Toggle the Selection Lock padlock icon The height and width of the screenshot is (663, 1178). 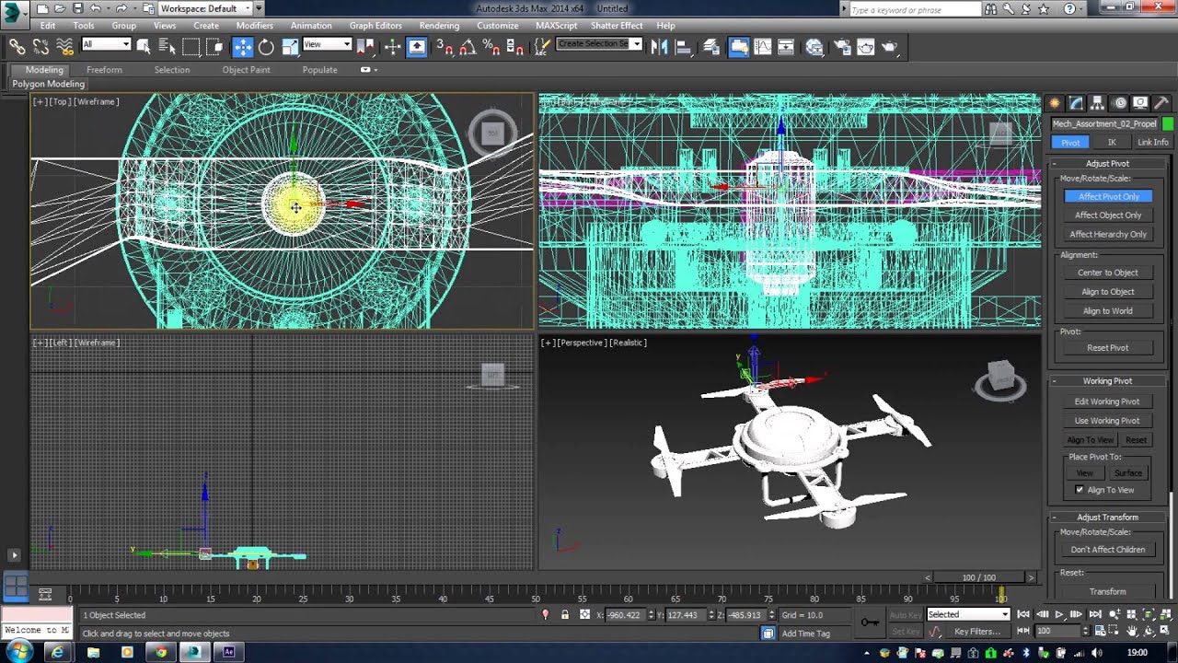point(564,614)
